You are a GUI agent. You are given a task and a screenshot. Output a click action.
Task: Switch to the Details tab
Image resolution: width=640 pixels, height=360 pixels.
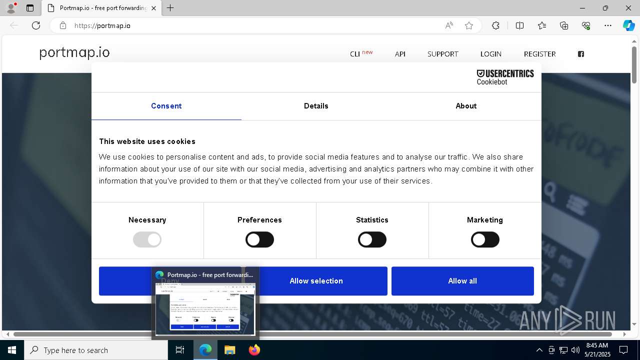pos(316,106)
